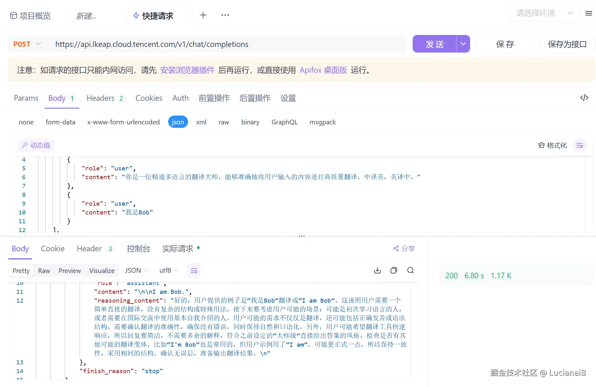
Task: Select the raw body type
Action: pos(224,122)
